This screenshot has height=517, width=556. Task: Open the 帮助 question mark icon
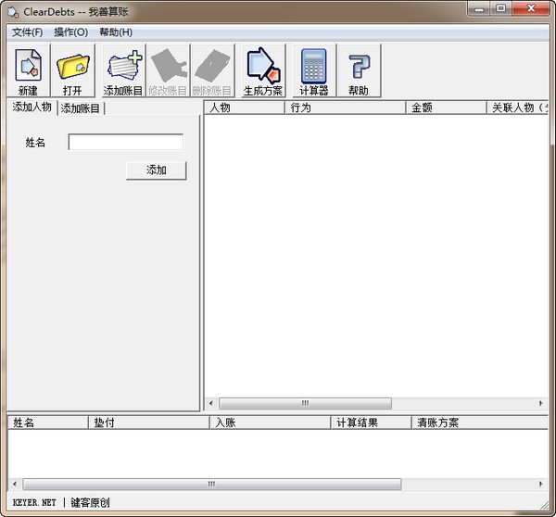359,70
